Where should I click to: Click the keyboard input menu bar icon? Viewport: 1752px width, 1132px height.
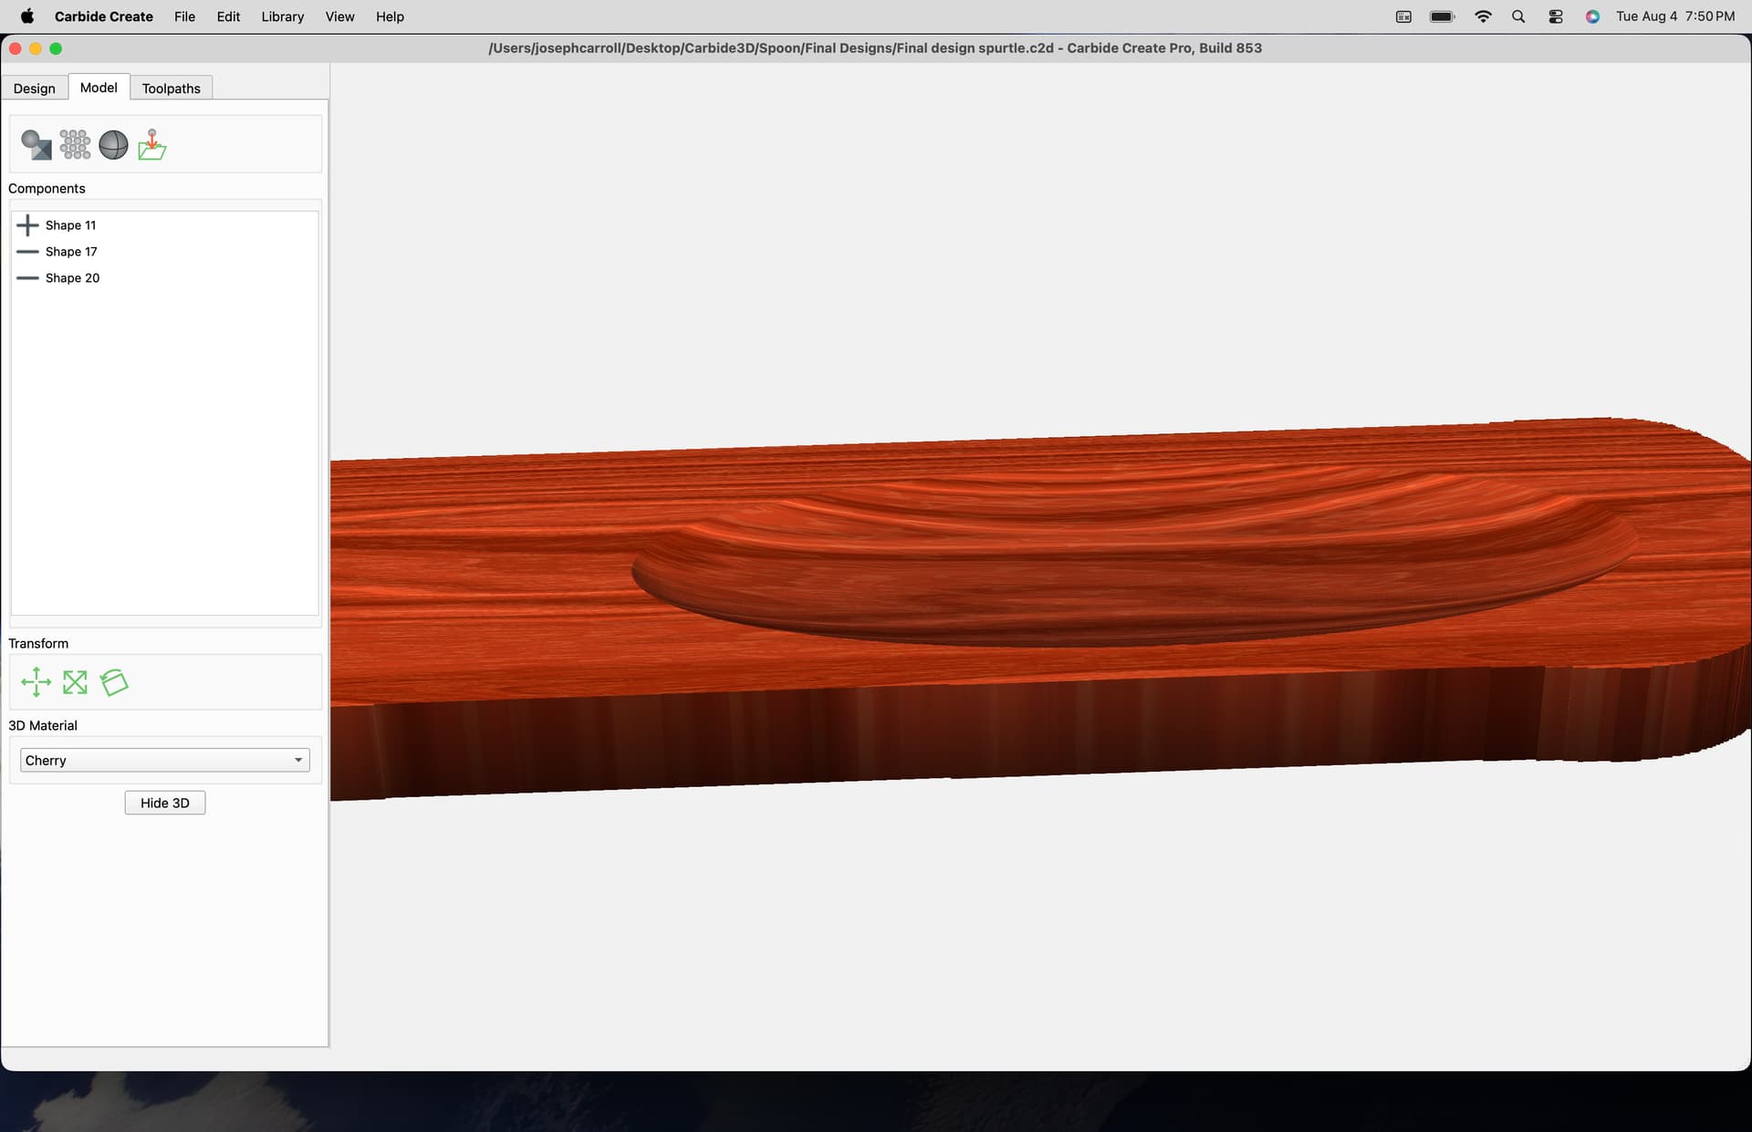pyautogui.click(x=1403, y=16)
